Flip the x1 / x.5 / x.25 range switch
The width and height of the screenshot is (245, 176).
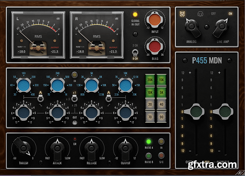coord(74,98)
